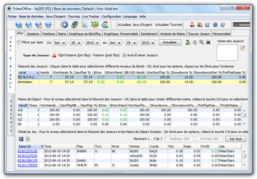Click the Voir tout button
Viewport: 257px width, 179px height.
[236, 139]
